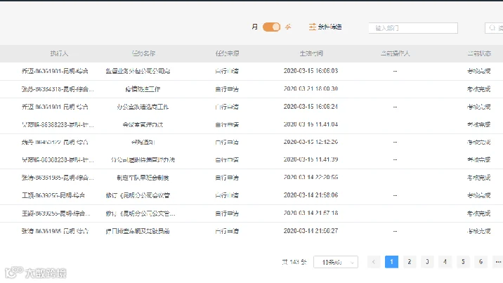Click the department input field
This screenshot has width=503, height=283.
pyautogui.click(x=413, y=28)
